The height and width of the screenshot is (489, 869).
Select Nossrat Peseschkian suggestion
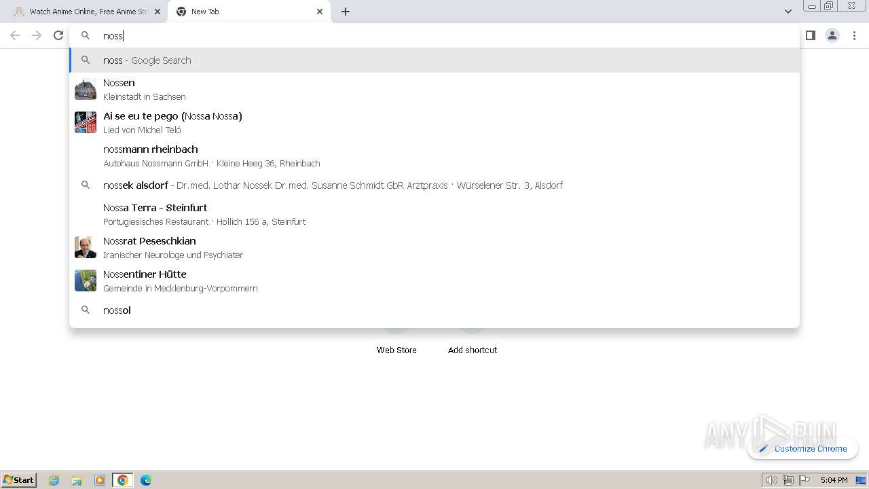pyautogui.click(x=434, y=247)
